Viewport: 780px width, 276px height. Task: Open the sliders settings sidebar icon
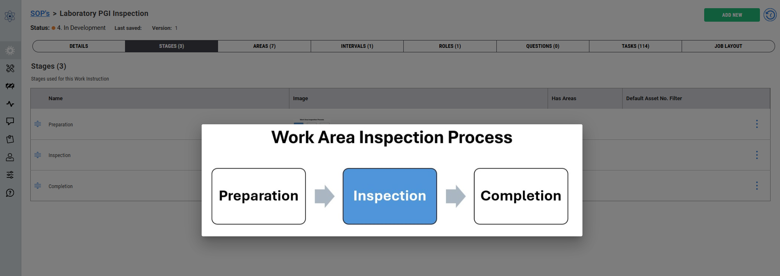pyautogui.click(x=10, y=175)
